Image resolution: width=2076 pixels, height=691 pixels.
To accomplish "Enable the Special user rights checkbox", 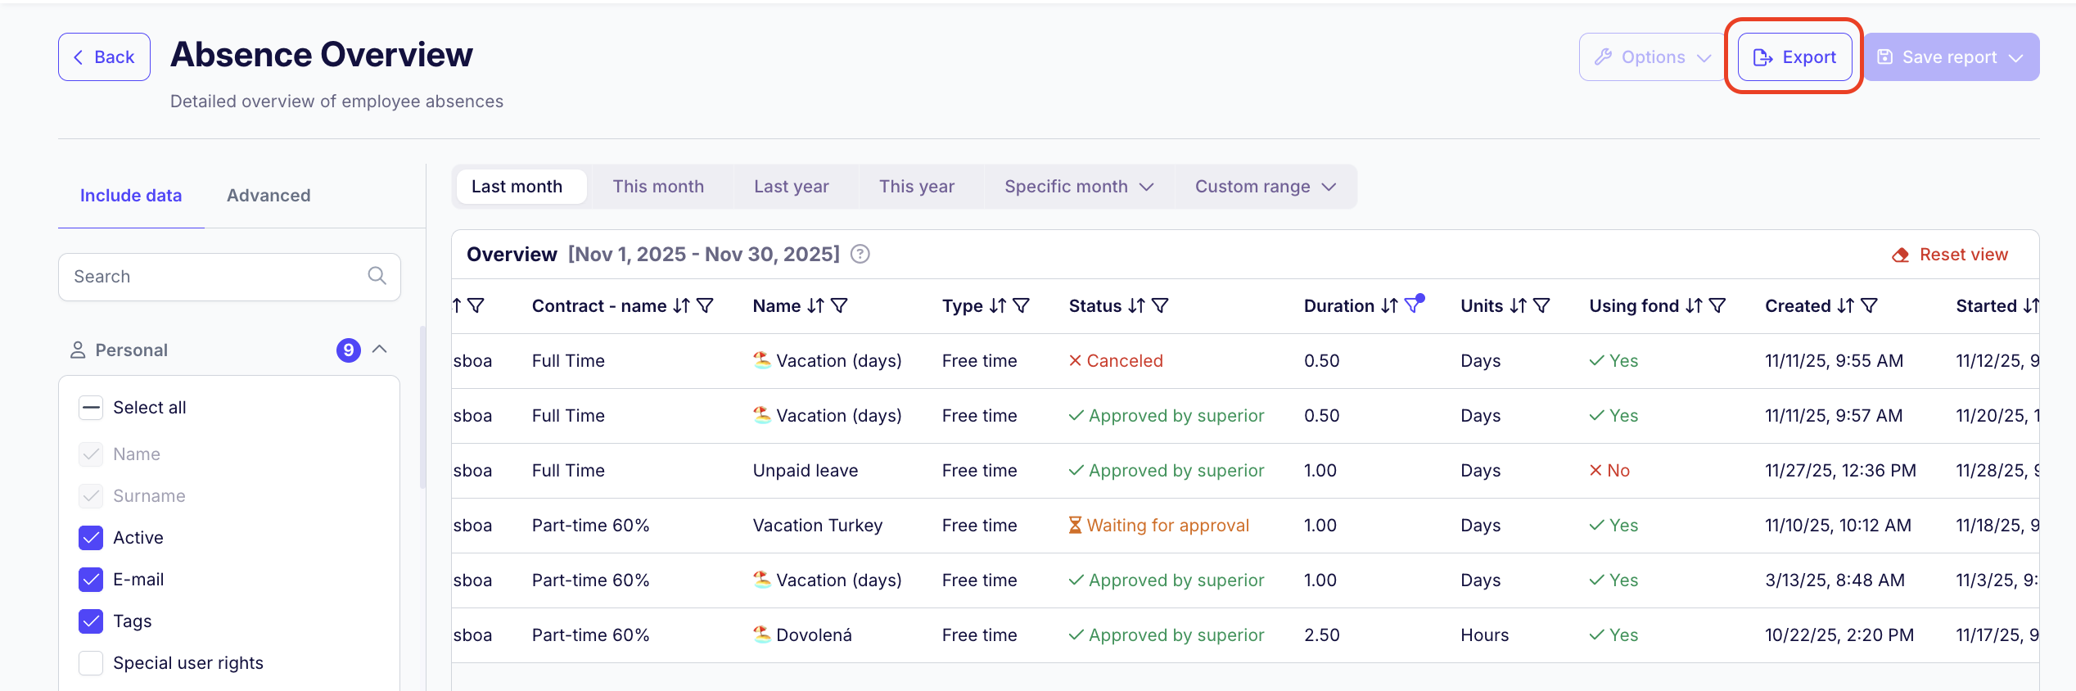I will [x=91, y=663].
